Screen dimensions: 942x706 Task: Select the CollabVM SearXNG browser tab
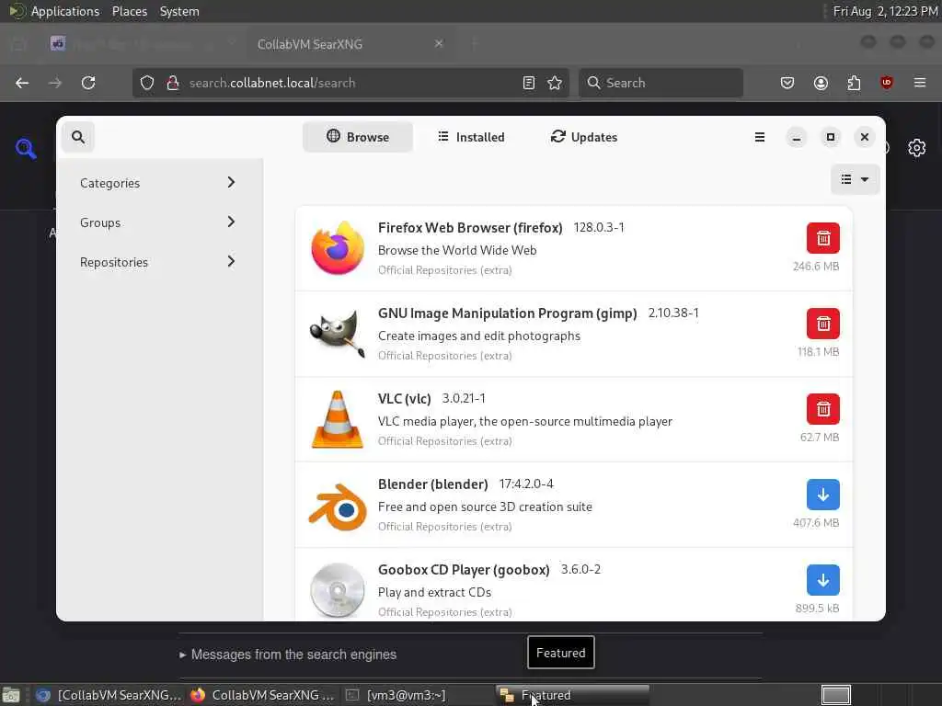[x=349, y=44]
